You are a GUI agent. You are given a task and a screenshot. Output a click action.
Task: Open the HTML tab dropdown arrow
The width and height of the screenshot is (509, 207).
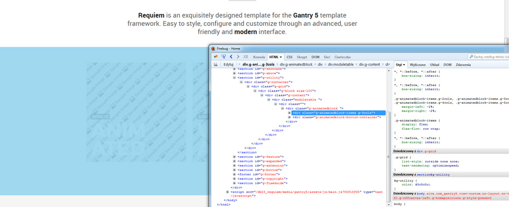(280, 57)
